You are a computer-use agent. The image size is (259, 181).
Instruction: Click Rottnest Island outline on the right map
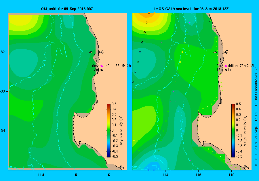coord(215,52)
